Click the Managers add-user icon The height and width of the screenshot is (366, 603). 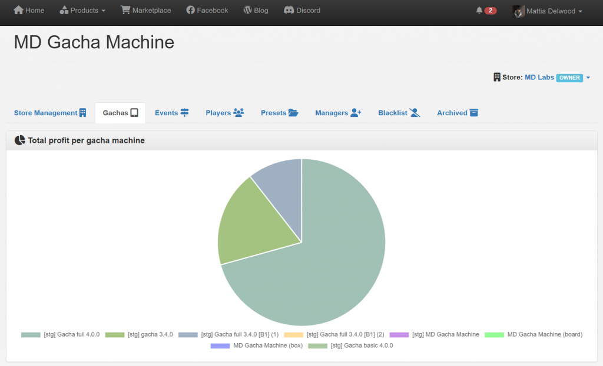[356, 112]
